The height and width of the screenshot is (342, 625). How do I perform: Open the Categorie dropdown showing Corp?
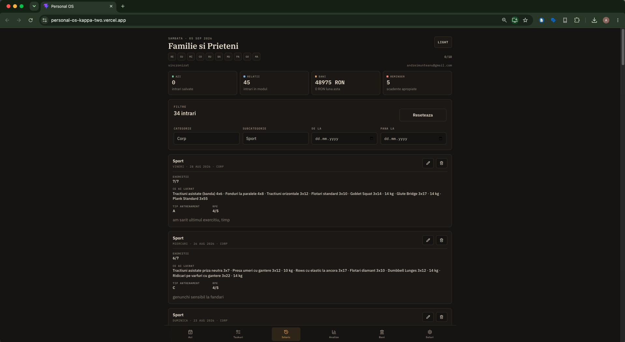pos(207,139)
